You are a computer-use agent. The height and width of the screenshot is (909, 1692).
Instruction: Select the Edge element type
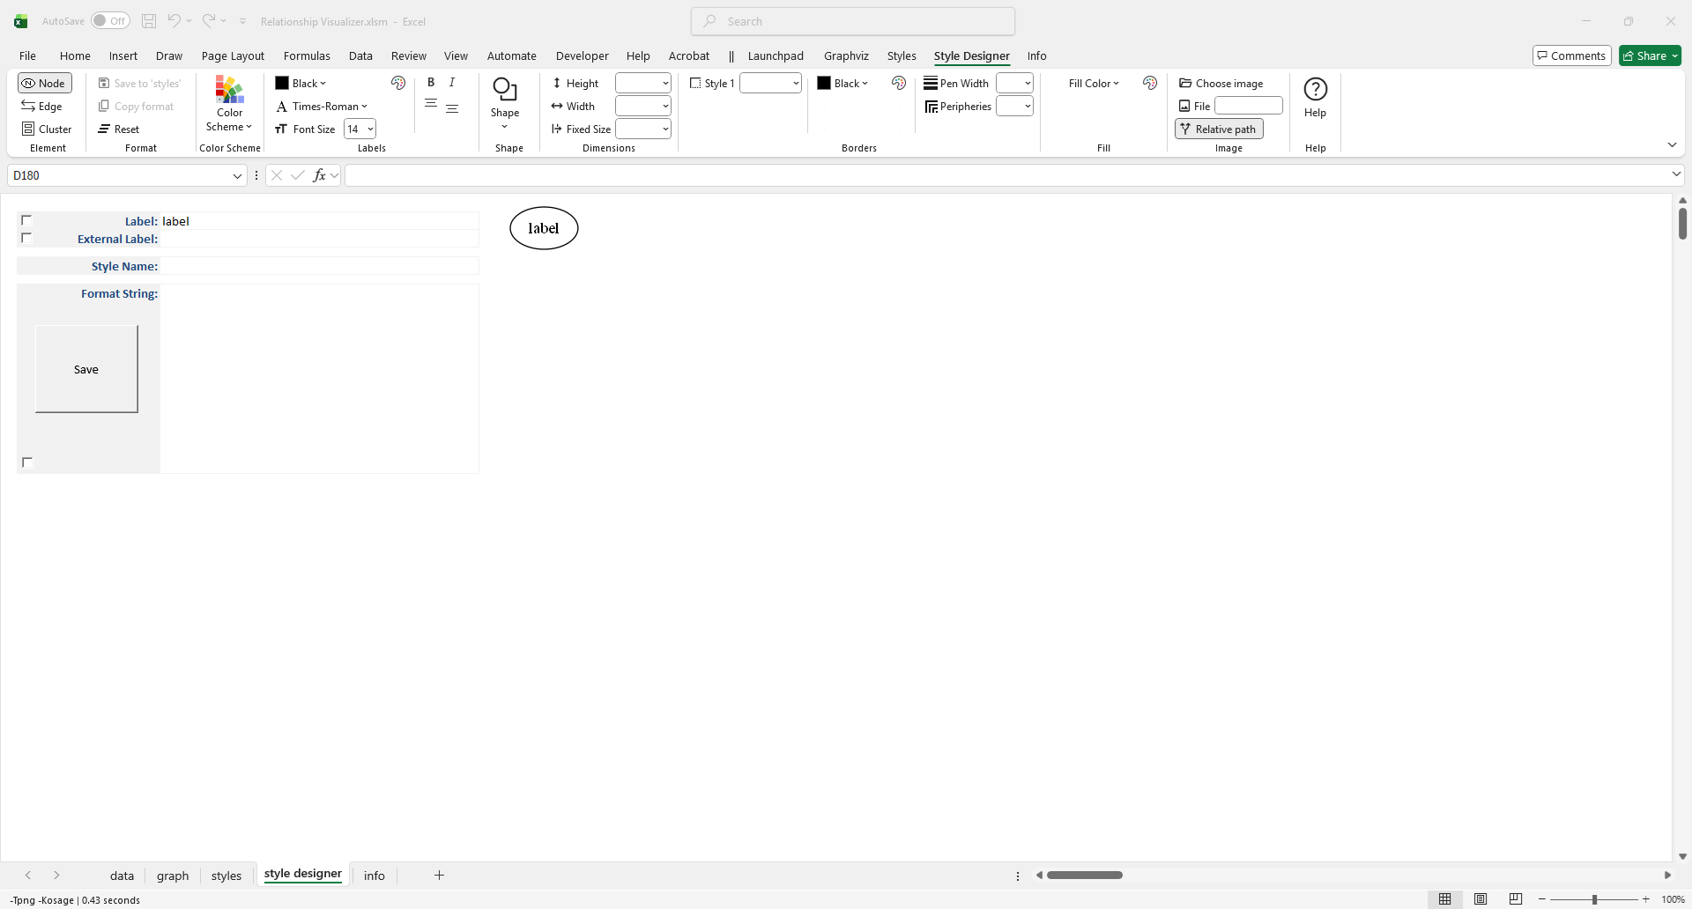click(42, 107)
